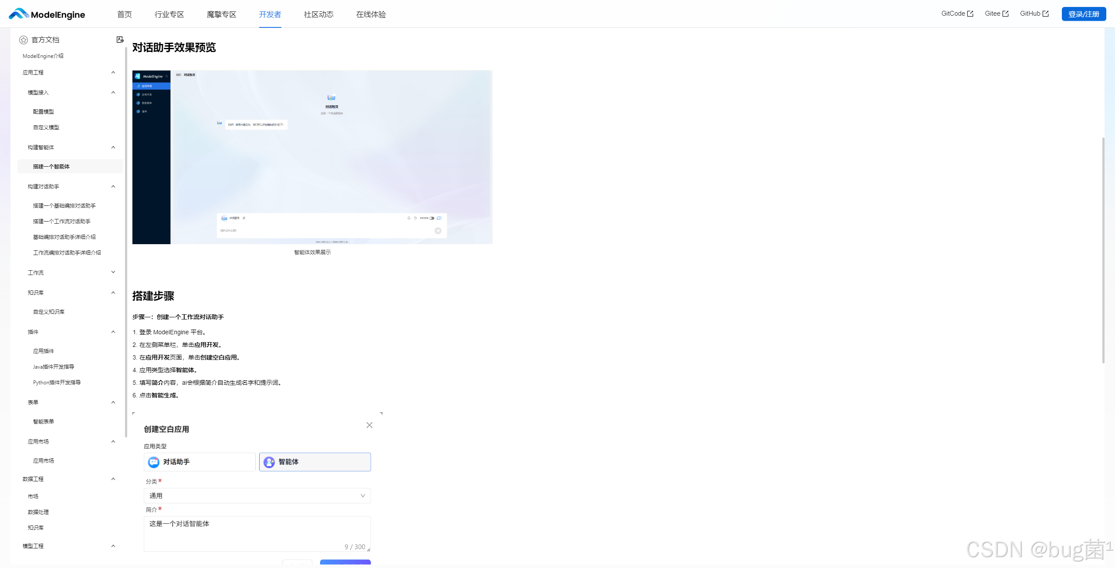Close the 创建空白应用 dialog with X
Image resolution: width=1115 pixels, height=568 pixels.
[x=369, y=425]
